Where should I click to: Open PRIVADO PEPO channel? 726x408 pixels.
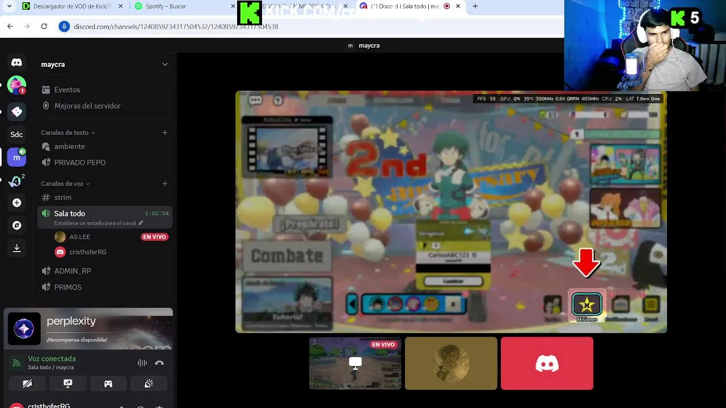pos(105,163)
